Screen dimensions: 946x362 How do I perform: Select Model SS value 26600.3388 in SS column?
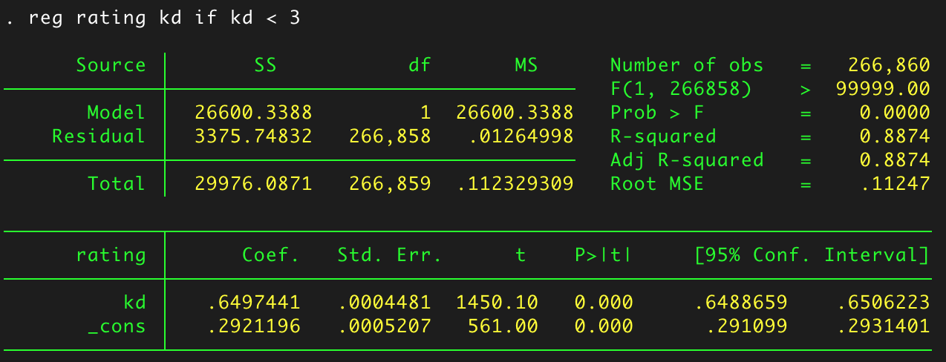253,113
